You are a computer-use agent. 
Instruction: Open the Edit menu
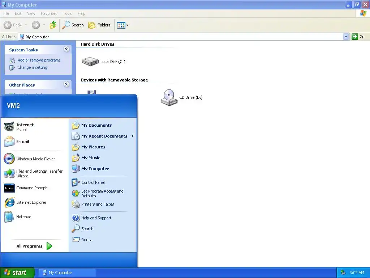18,13
